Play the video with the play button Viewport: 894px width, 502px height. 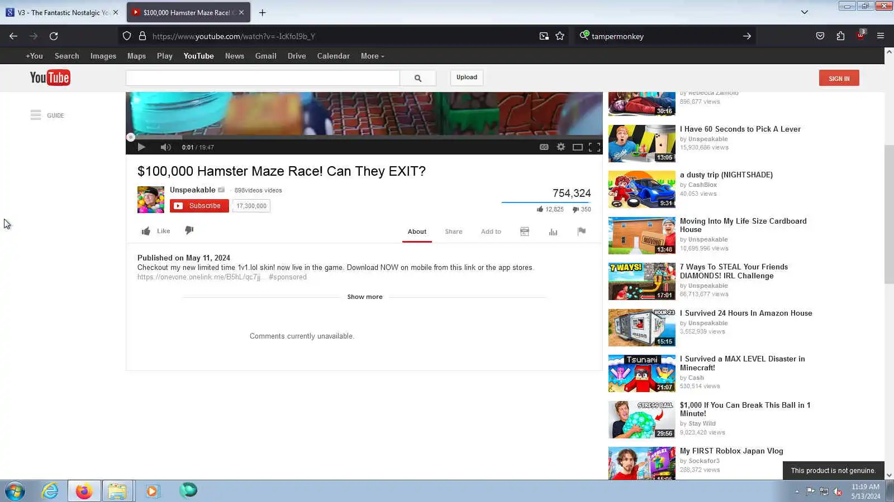click(x=141, y=147)
